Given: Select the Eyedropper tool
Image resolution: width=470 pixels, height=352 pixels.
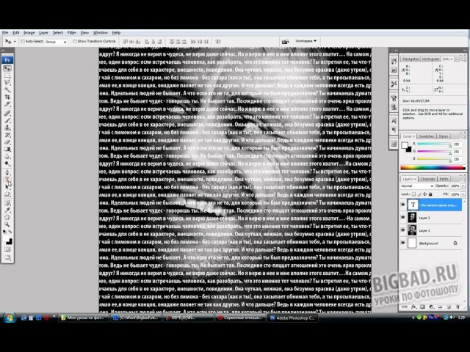Looking at the screenshot, I should tap(7, 210).
